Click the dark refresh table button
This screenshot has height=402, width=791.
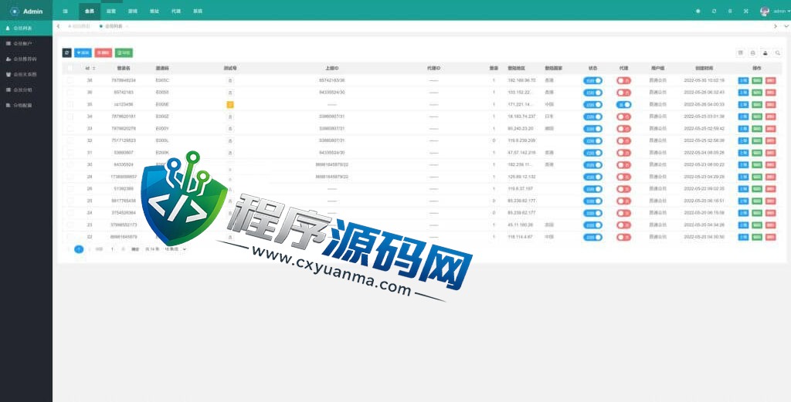point(66,52)
